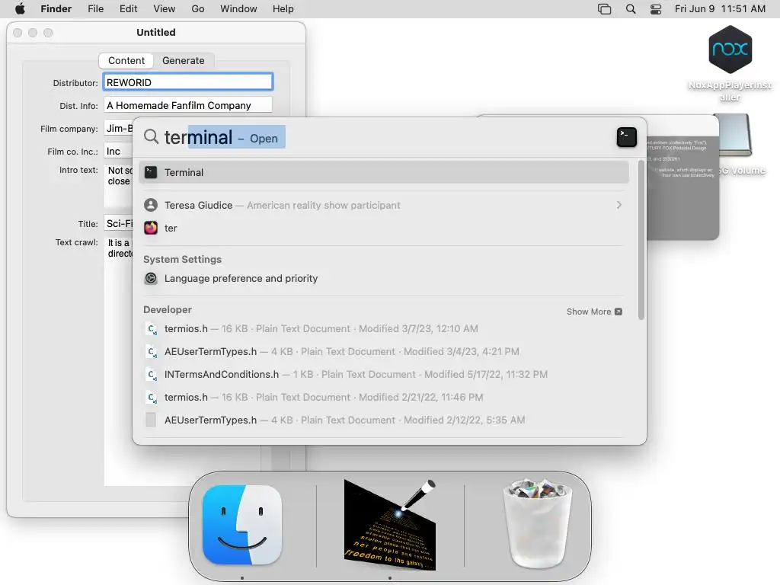This screenshot has width=780, height=585.
Task: Click the Stage Manager icon in menu bar
Action: (x=604, y=9)
